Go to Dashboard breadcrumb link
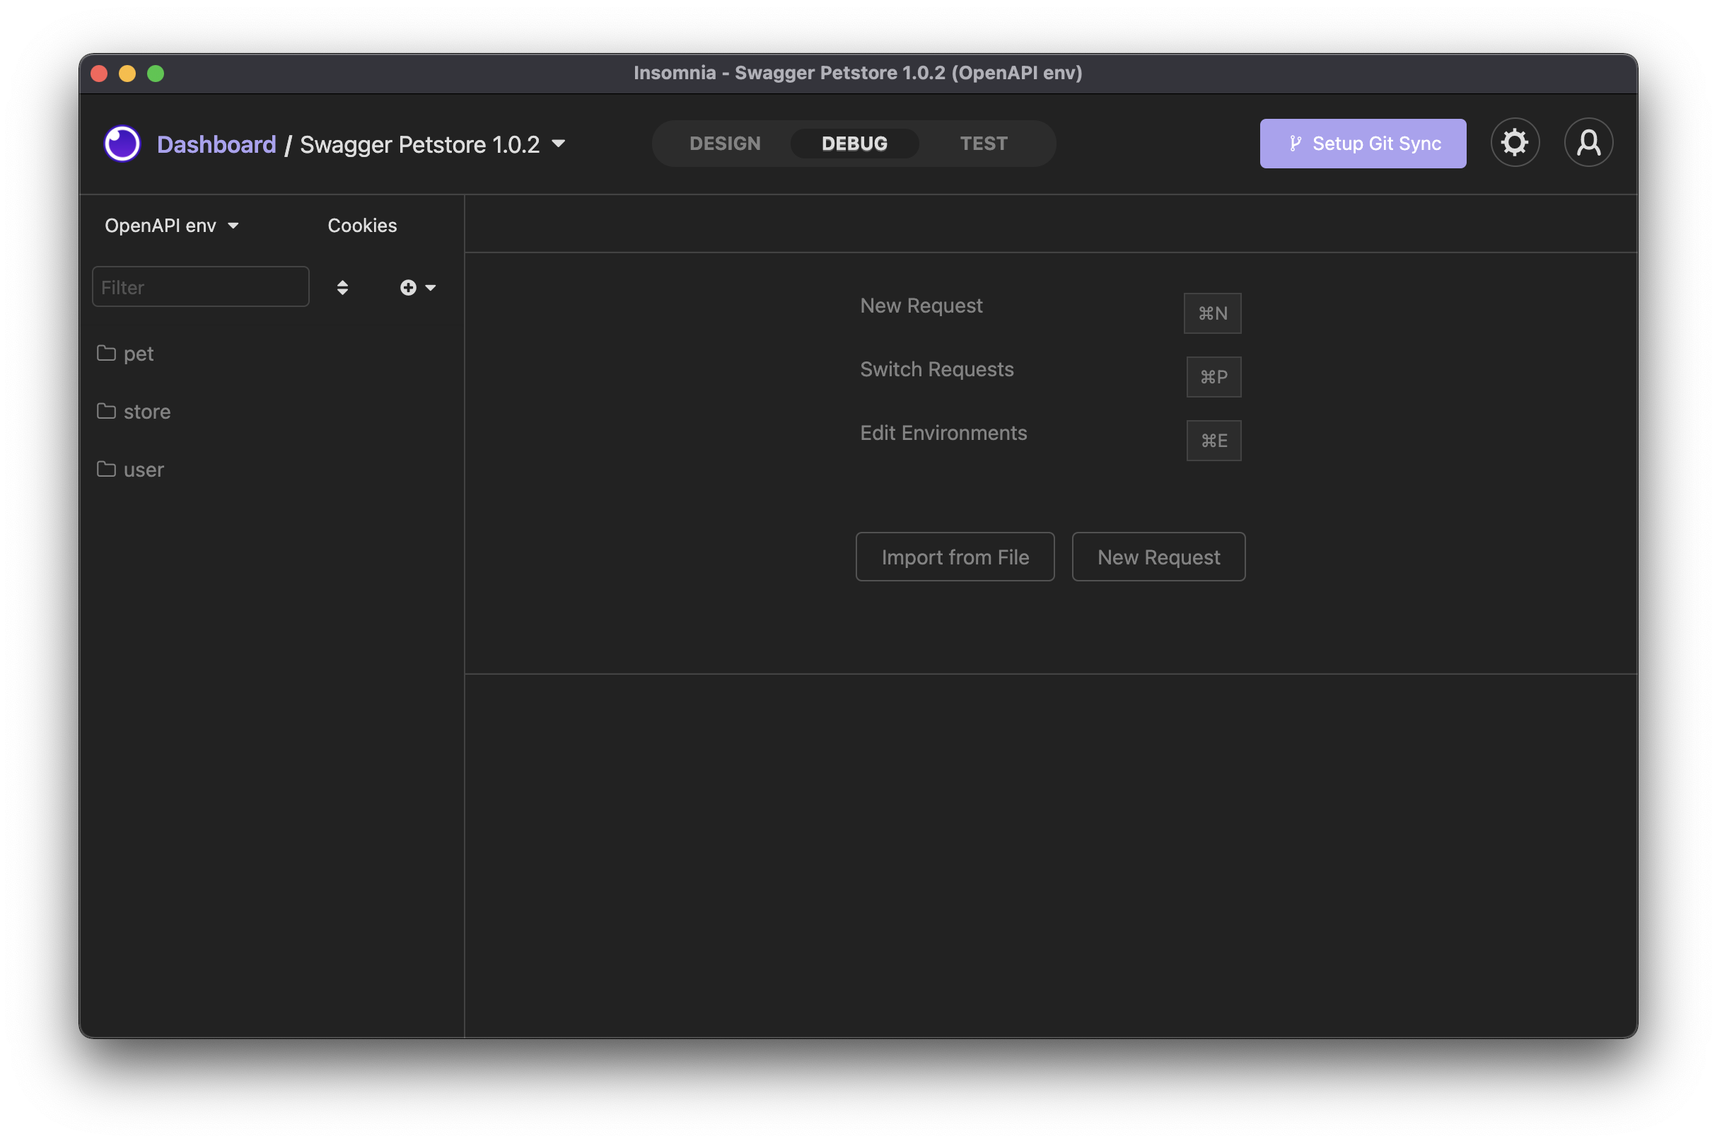Viewport: 1717px width, 1143px height. pyautogui.click(x=216, y=144)
